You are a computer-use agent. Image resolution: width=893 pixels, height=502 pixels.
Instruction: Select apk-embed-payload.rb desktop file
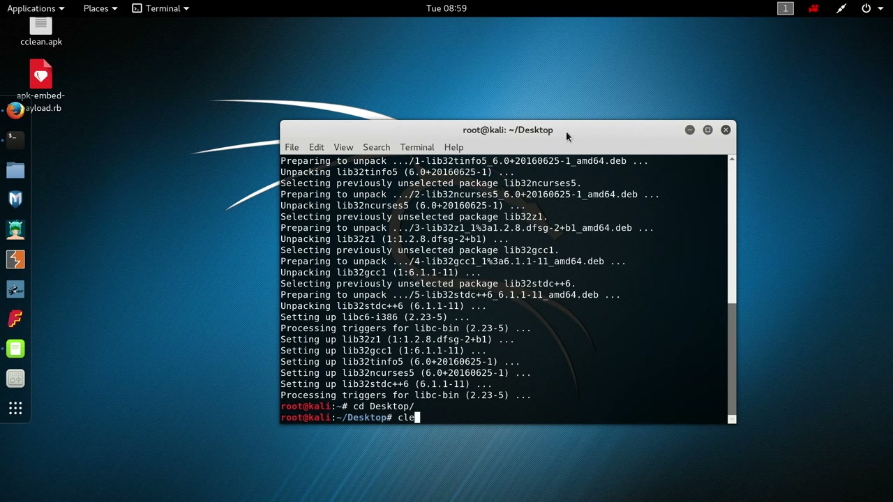tap(40, 86)
